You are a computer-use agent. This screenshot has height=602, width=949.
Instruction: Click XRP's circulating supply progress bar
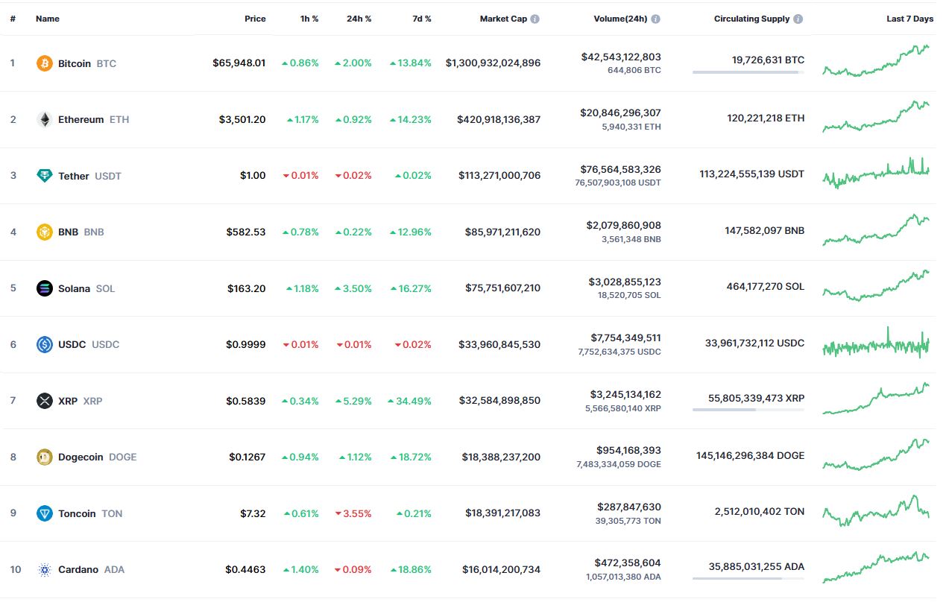(x=748, y=410)
